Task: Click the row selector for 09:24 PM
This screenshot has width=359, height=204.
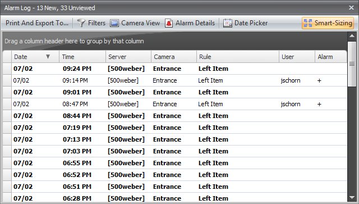Action: [x=7, y=69]
